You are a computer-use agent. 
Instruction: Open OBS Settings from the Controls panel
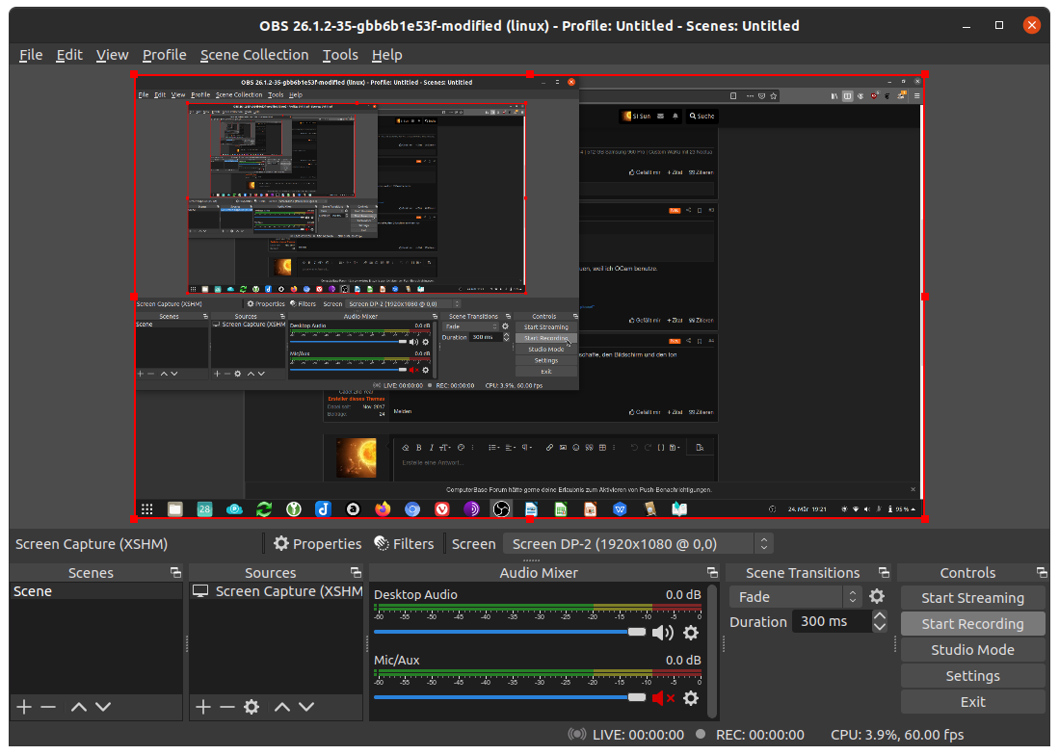[972, 675]
